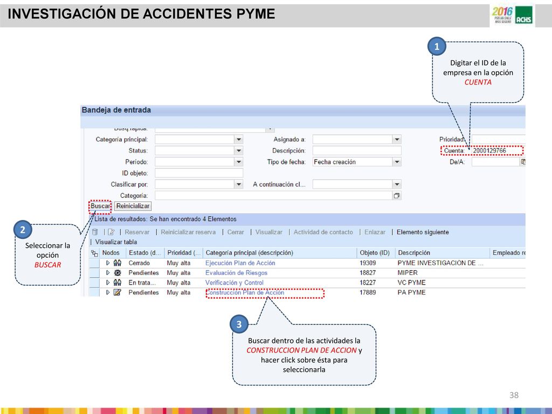Screen dimensions: 552x414
Task: Click object ID 18827 cell
Action: click(368, 273)
